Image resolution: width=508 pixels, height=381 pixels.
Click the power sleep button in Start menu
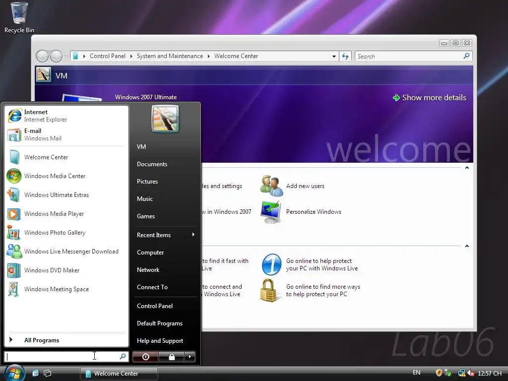pos(145,357)
